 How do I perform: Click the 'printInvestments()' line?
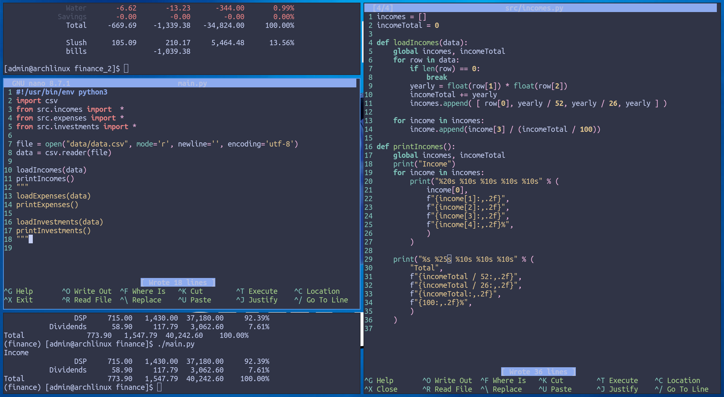(54, 231)
